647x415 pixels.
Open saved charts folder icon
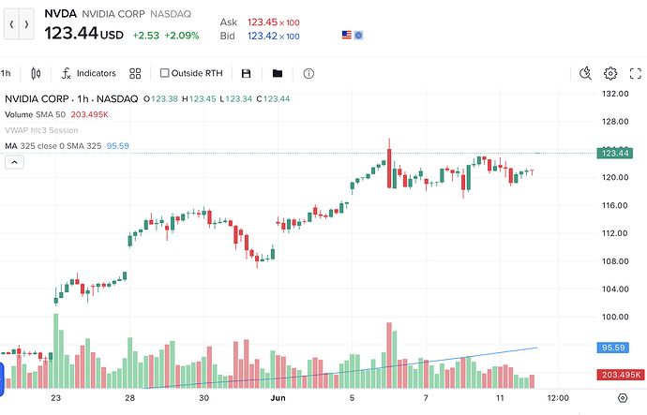(278, 73)
